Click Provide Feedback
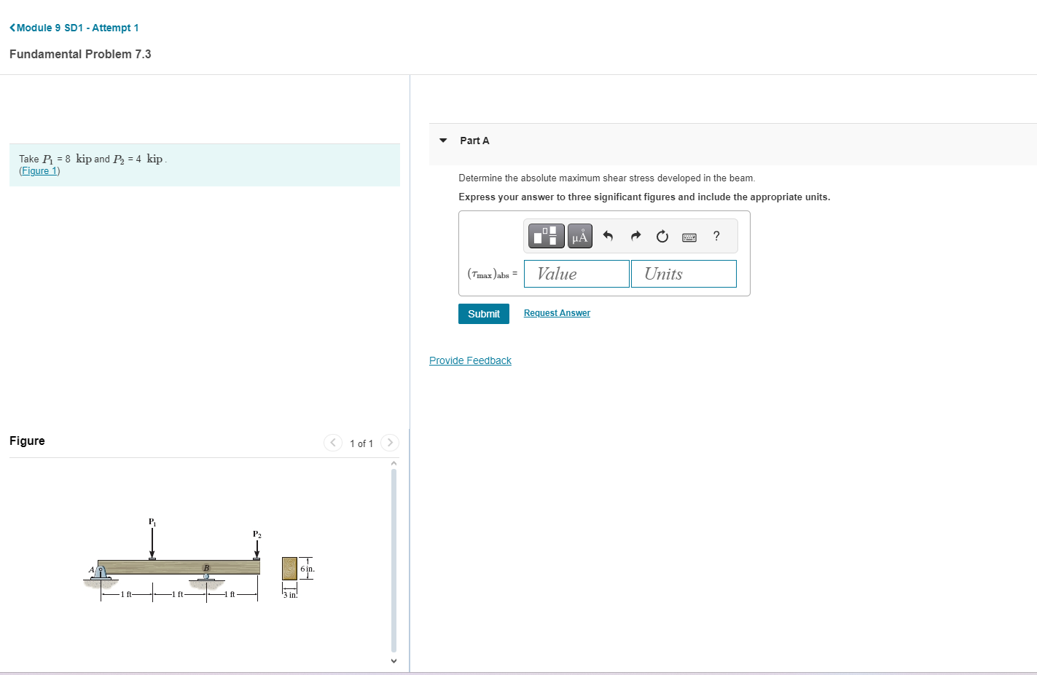 [x=469, y=360]
